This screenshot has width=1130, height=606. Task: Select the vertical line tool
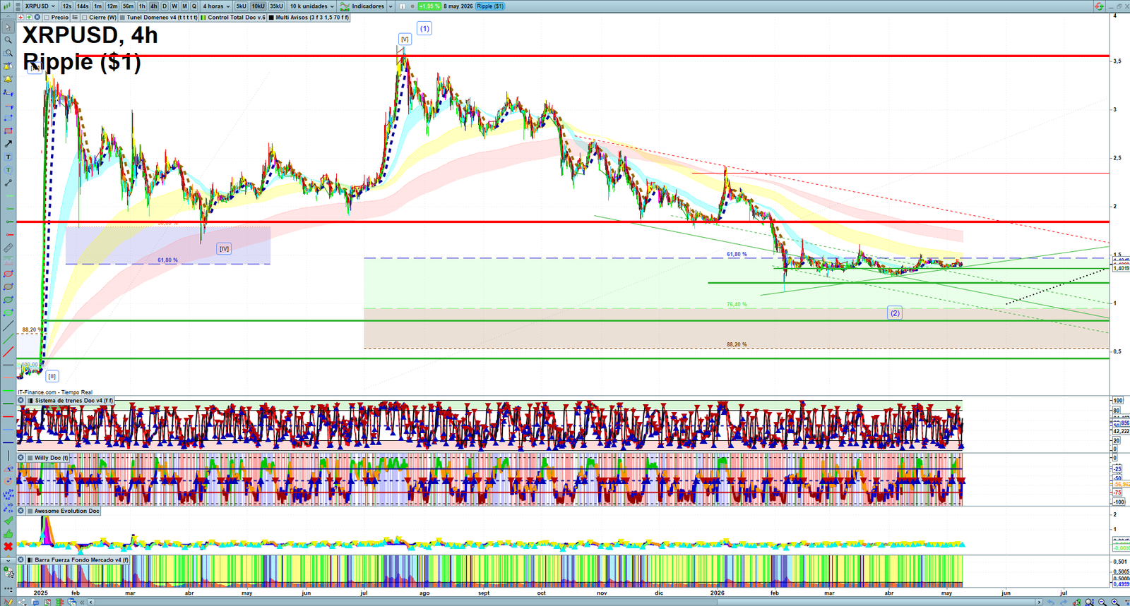pyautogui.click(x=8, y=455)
